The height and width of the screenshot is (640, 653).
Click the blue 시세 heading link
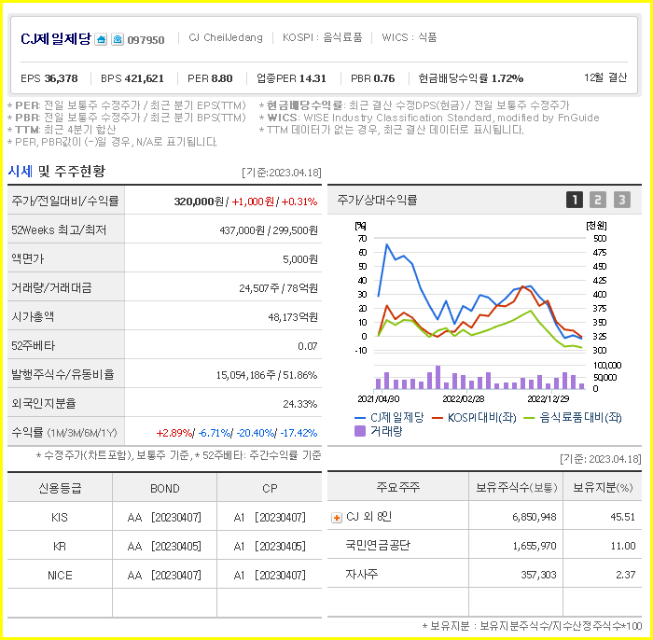point(20,171)
